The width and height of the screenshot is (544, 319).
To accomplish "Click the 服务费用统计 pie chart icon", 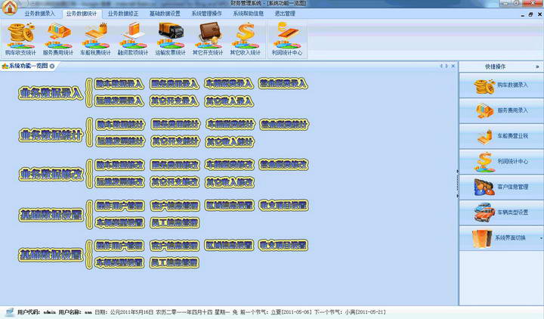I will click(58, 38).
